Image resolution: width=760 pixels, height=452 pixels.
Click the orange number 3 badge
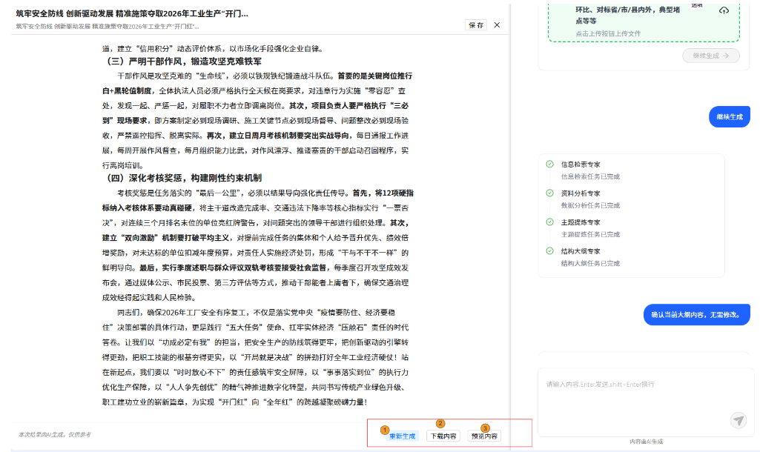pyautogui.click(x=485, y=428)
